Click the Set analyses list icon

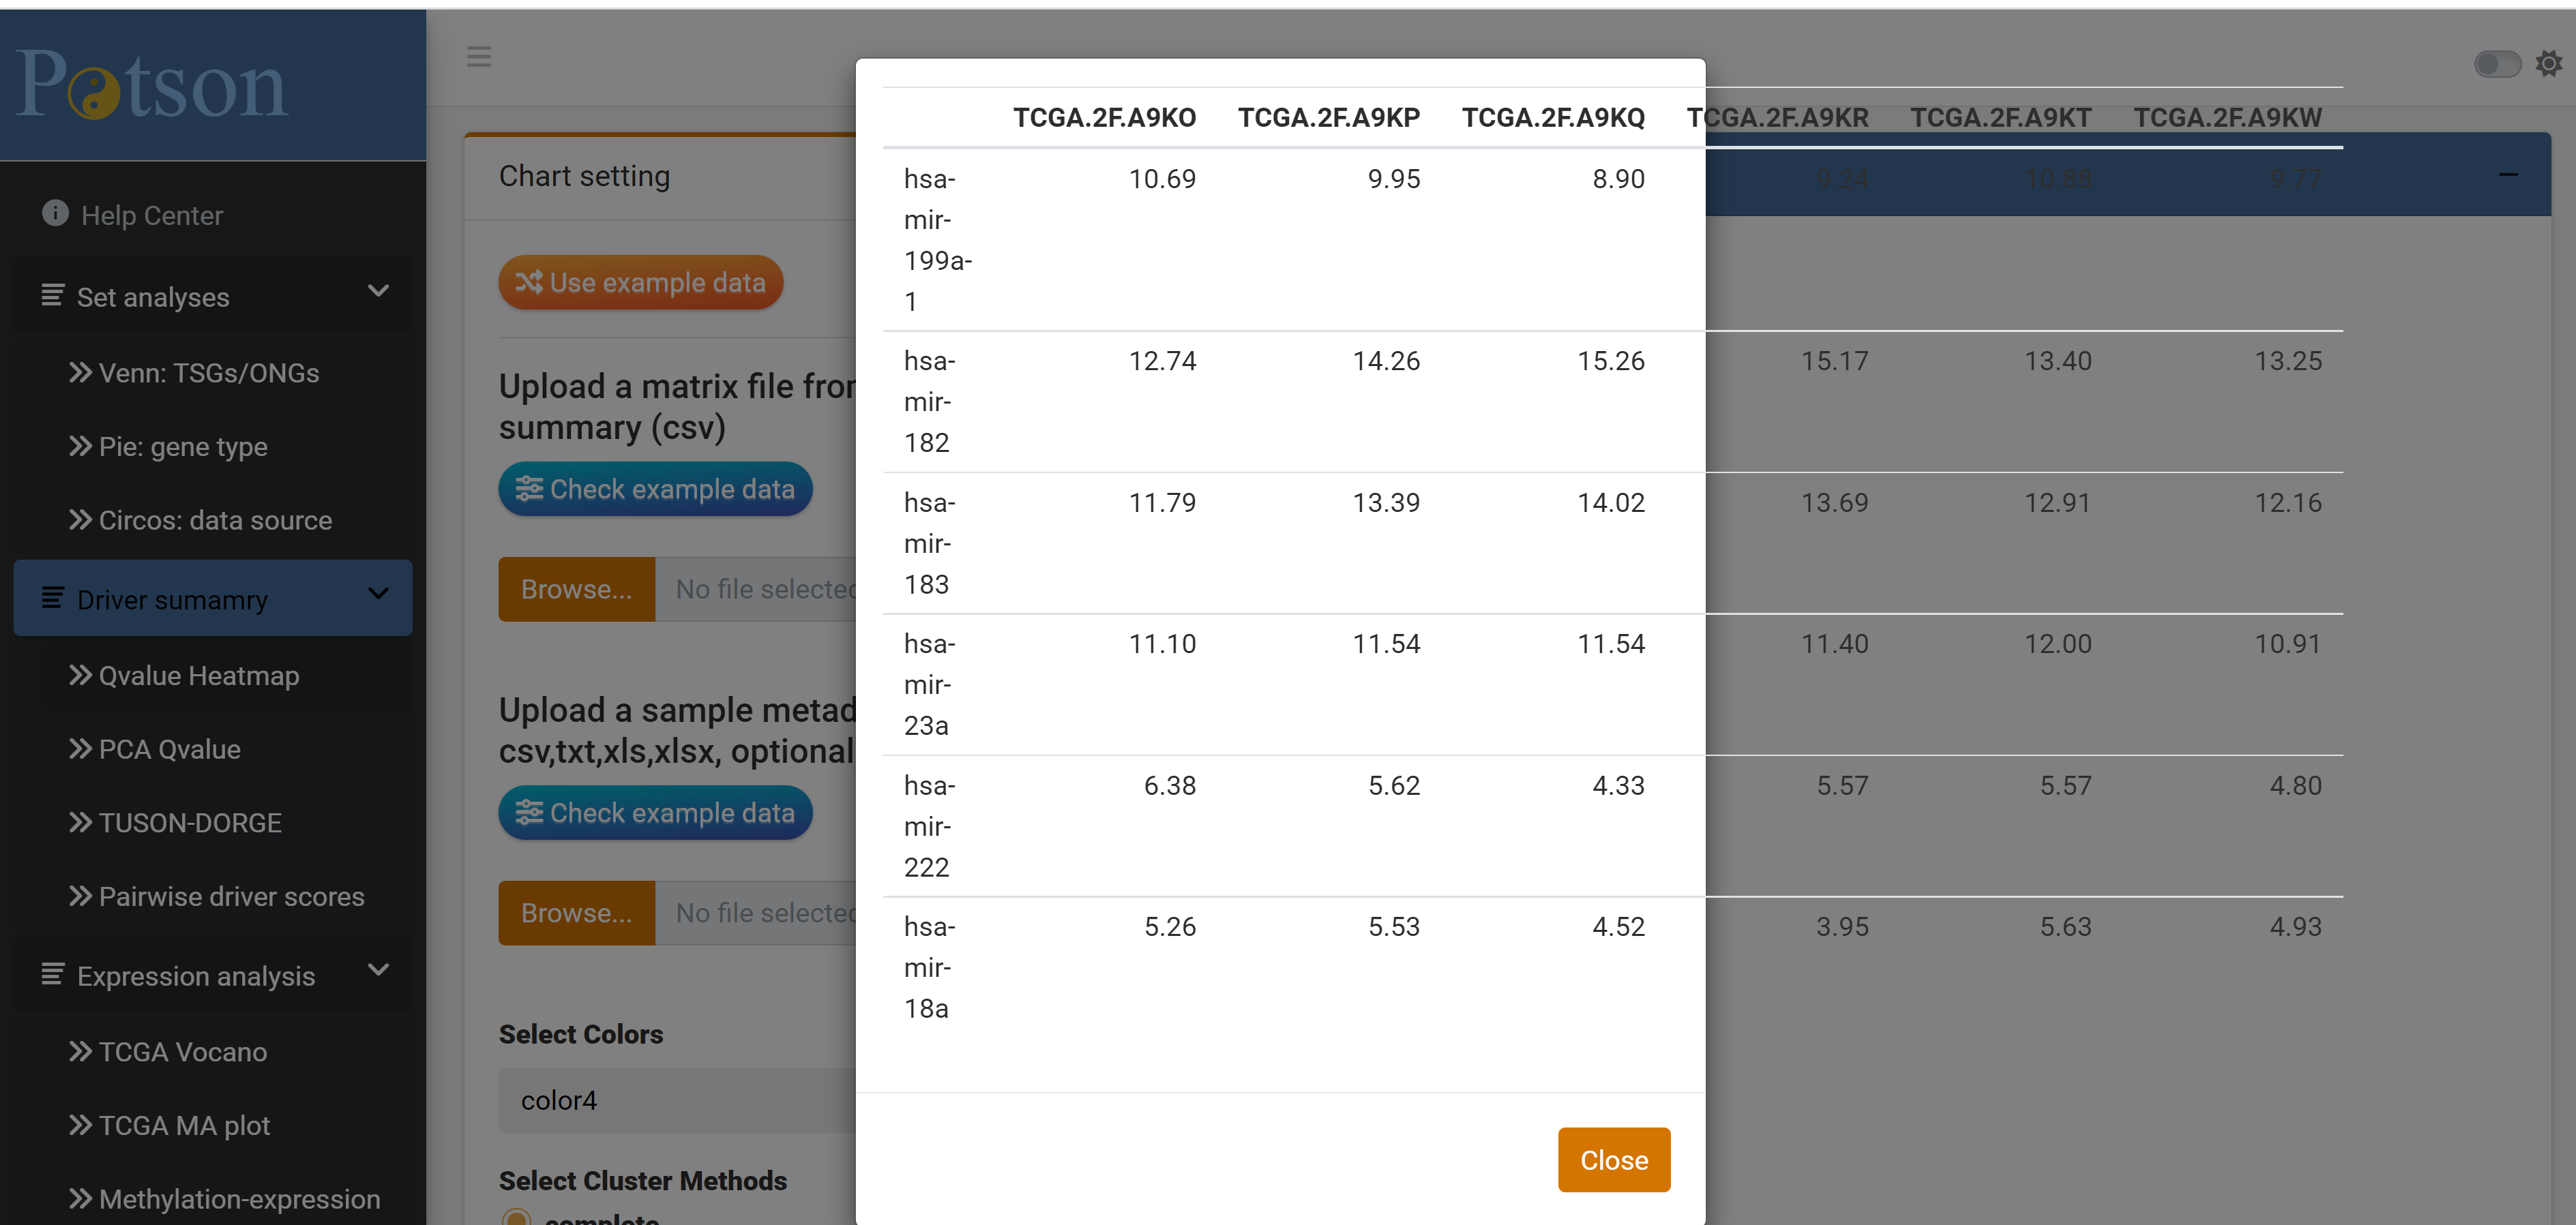[52, 294]
